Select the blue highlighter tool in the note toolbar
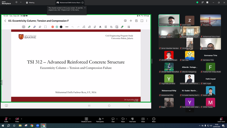This screenshot has width=227, height=128. coord(34,27)
